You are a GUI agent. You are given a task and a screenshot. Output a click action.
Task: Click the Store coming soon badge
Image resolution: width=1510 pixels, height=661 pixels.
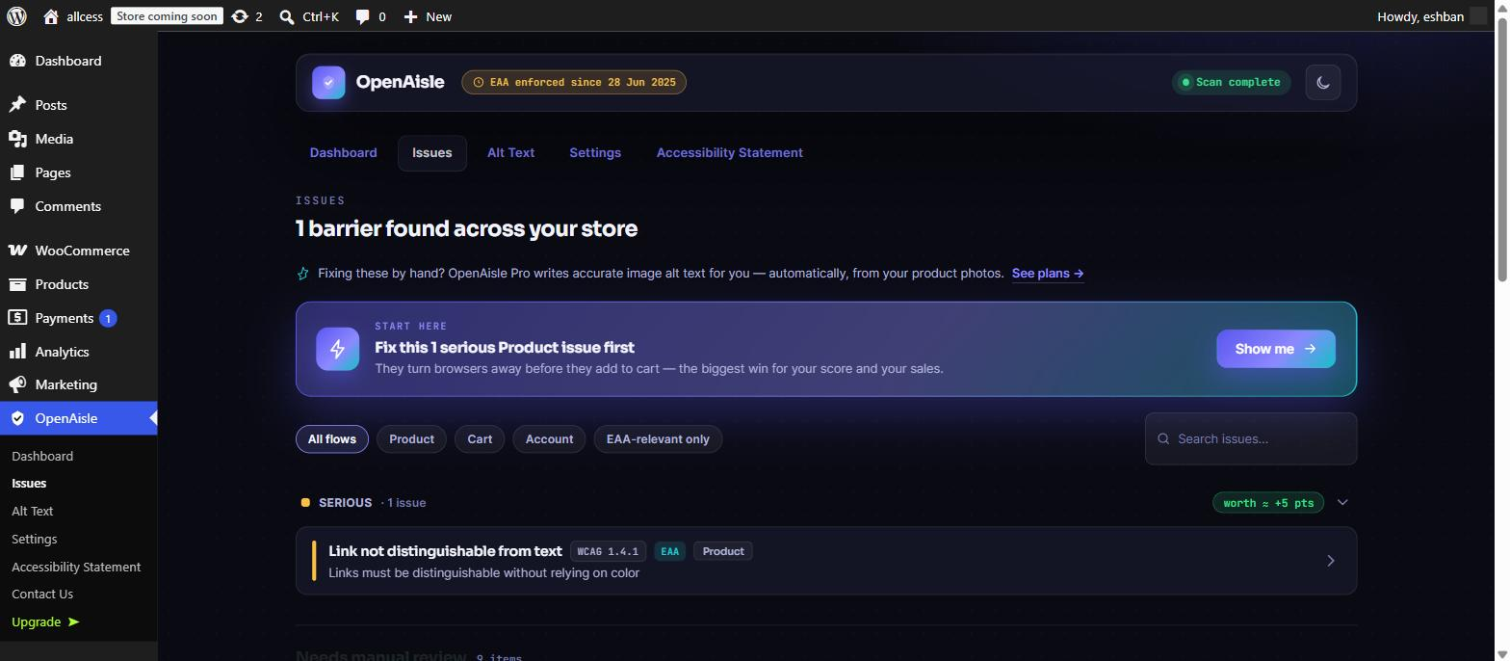pyautogui.click(x=167, y=16)
